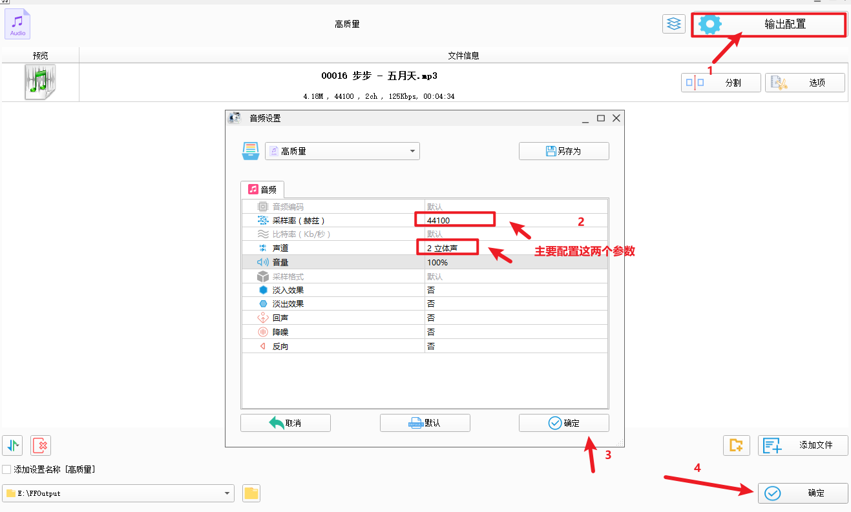Click 默认 default button in dialog

pyautogui.click(x=425, y=423)
